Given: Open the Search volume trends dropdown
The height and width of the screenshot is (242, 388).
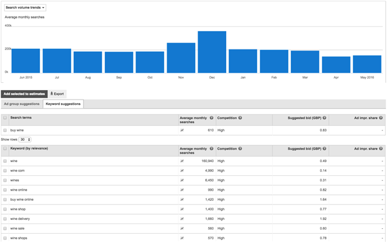Looking at the screenshot, I should point(25,8).
